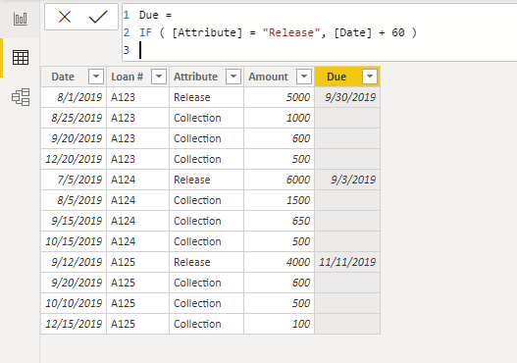Open Date column filter dropdown
Viewport: 517px width, 363px height.
[96, 77]
